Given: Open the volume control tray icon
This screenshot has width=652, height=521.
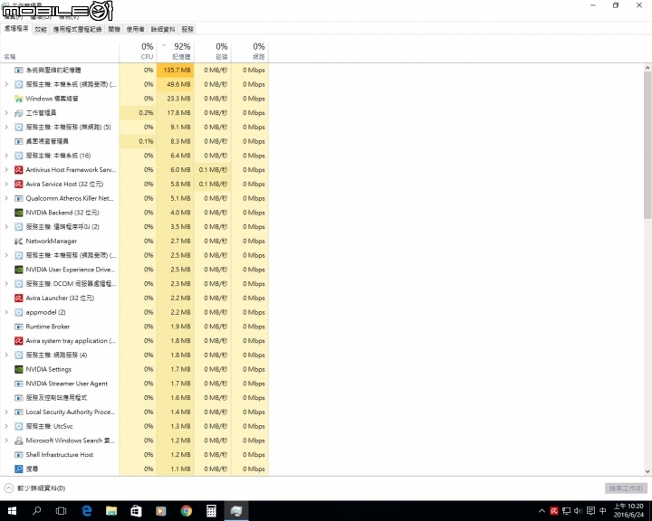Looking at the screenshot, I should point(579,511).
